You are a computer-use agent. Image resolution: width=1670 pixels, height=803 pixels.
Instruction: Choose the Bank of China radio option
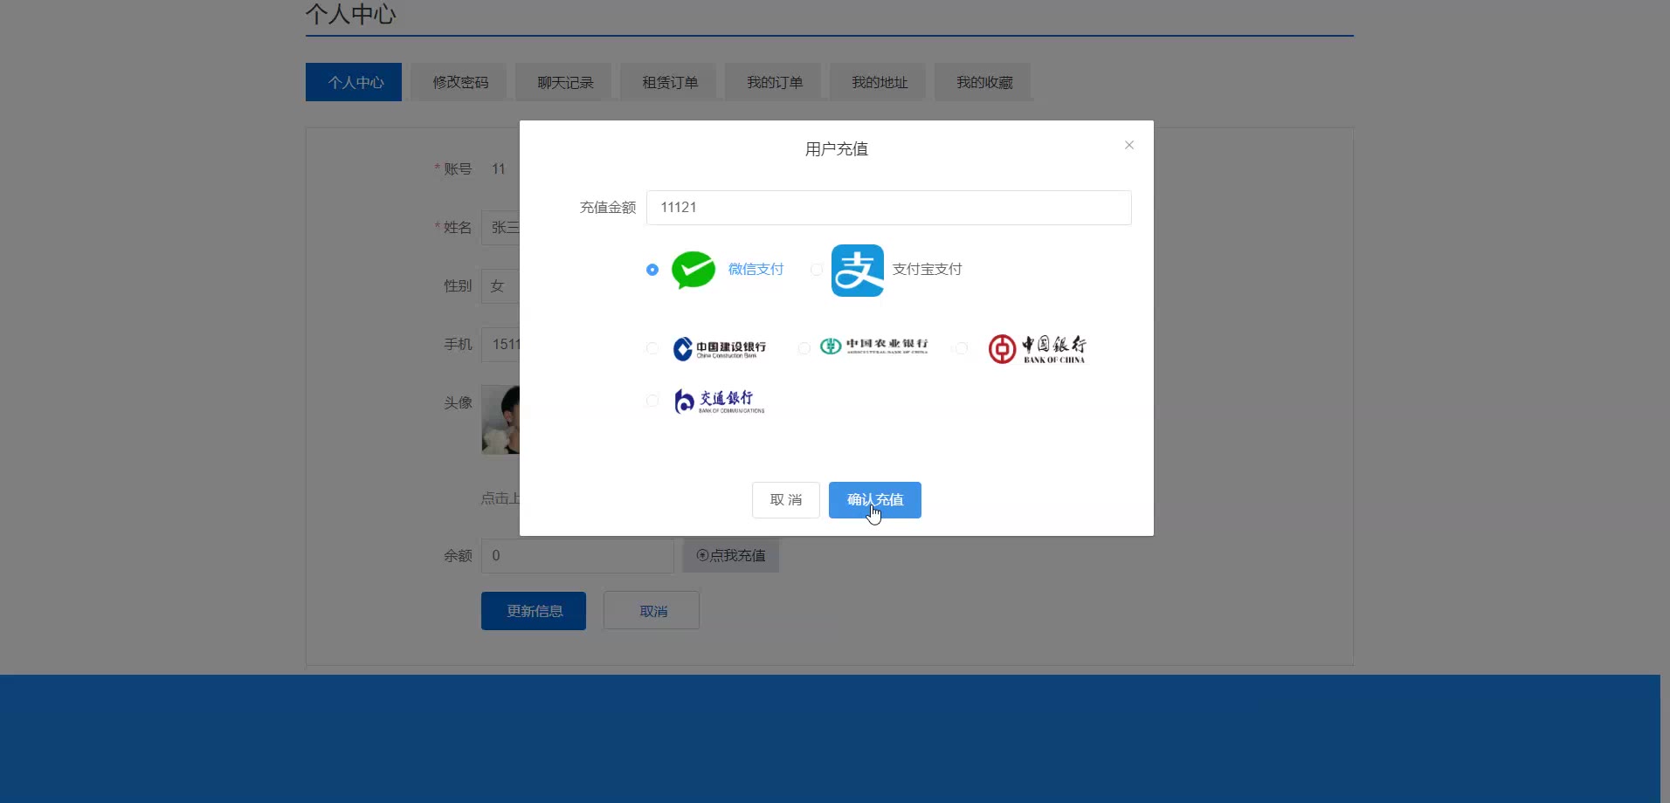click(x=962, y=348)
